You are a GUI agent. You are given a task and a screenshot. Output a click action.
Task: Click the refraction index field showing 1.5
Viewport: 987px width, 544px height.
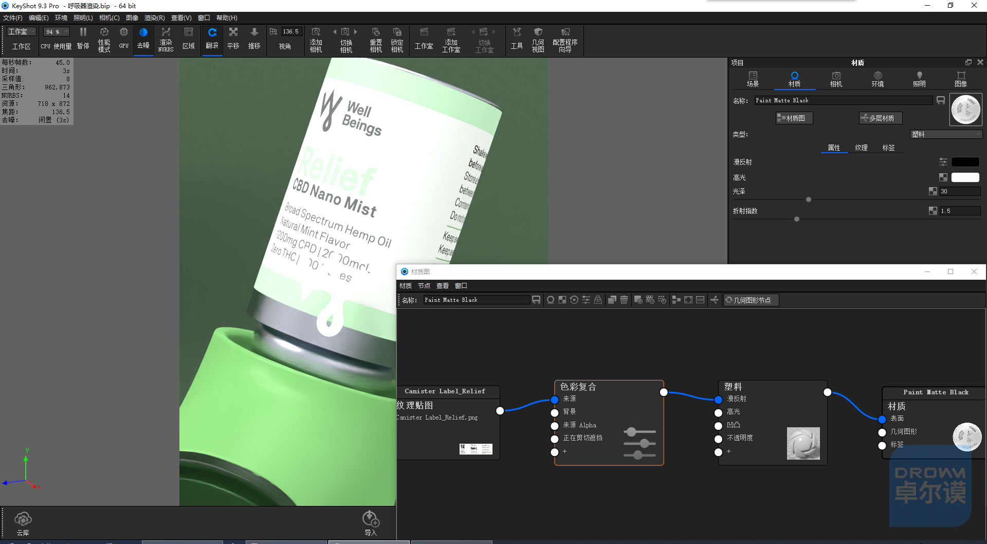click(960, 211)
